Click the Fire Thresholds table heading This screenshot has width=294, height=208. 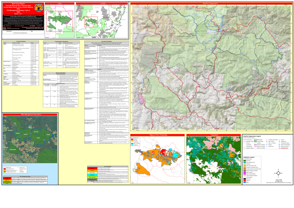(108, 167)
